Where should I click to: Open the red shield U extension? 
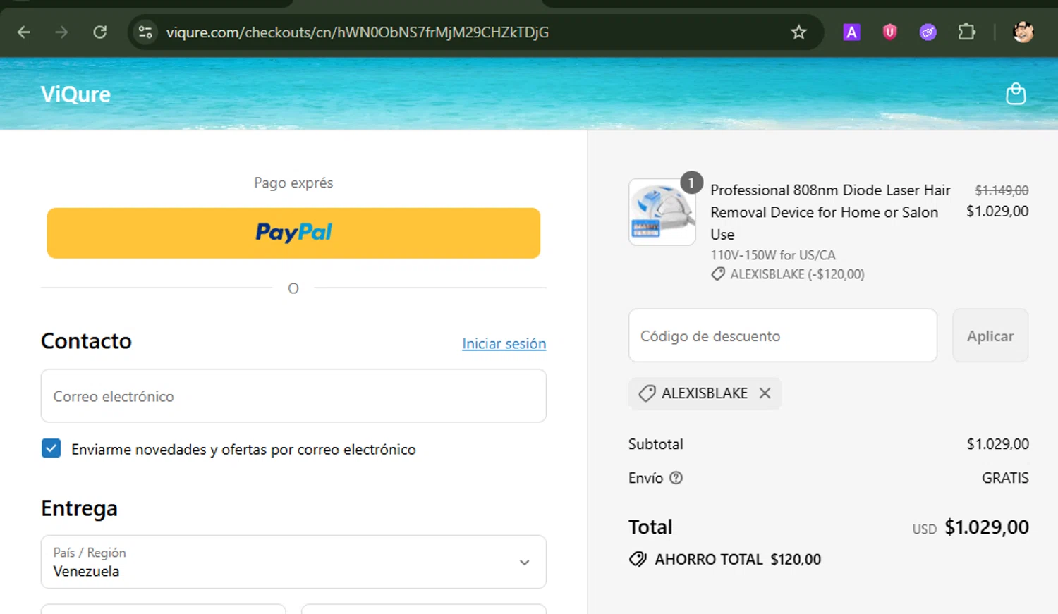[889, 32]
